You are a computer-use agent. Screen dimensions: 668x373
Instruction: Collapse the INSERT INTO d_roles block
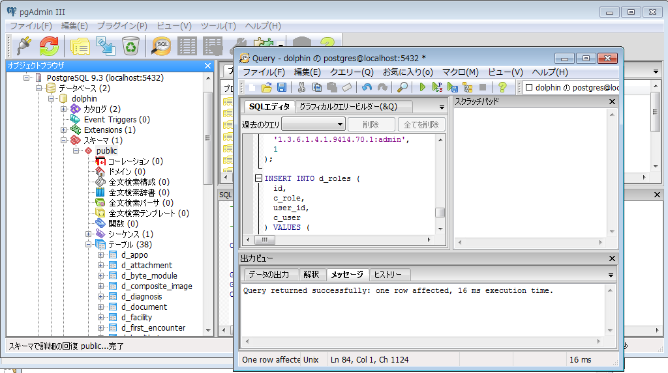[258, 178]
